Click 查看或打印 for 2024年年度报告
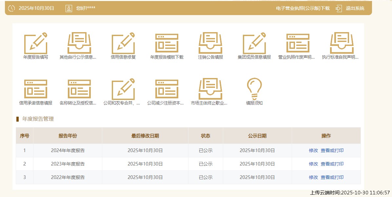This screenshot has width=392, height=197. [332, 150]
